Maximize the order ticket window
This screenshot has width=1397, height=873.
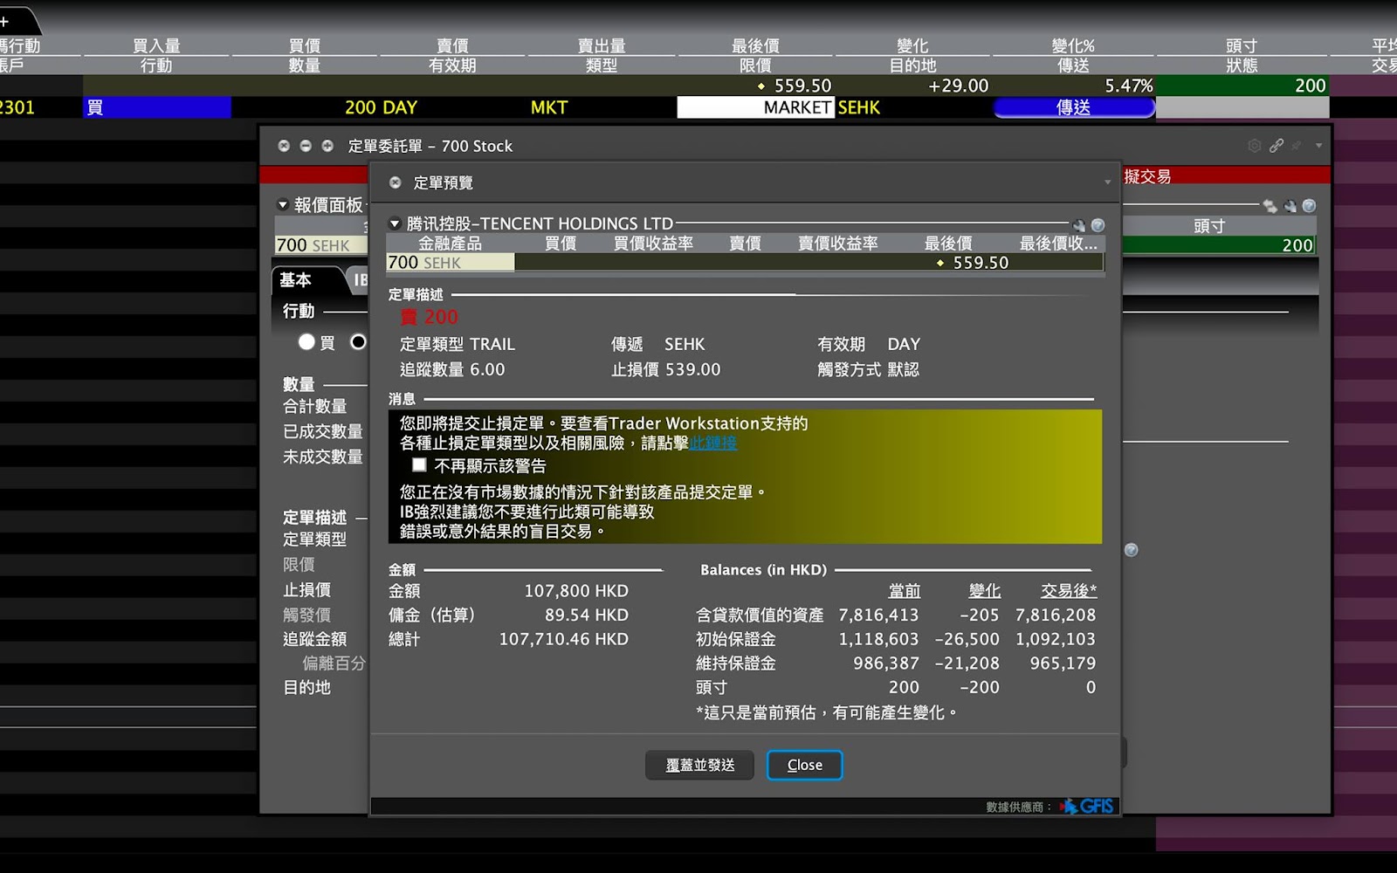point(327,146)
